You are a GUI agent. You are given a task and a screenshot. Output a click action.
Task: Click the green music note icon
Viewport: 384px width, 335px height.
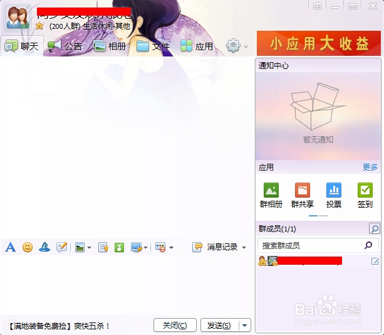[x=119, y=247]
